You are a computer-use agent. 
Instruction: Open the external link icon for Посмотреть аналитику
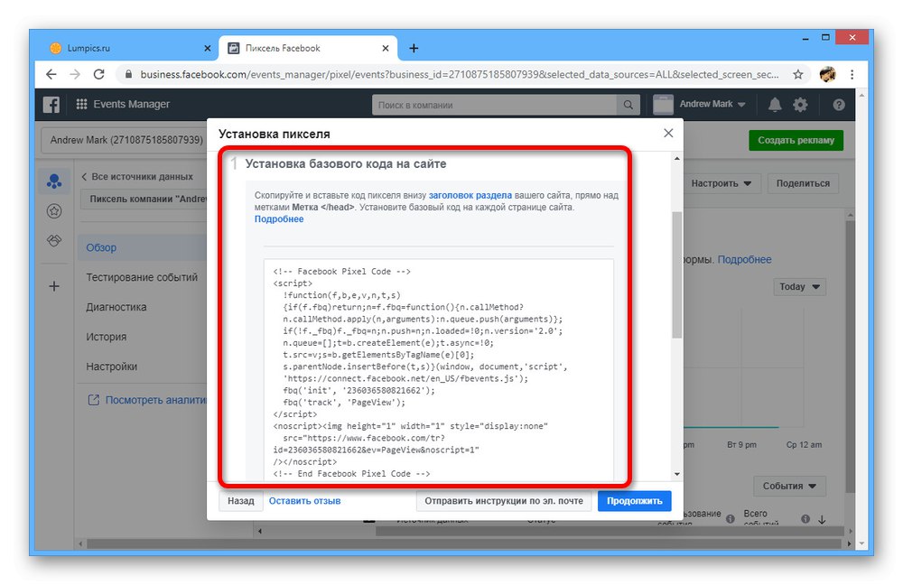tap(93, 400)
